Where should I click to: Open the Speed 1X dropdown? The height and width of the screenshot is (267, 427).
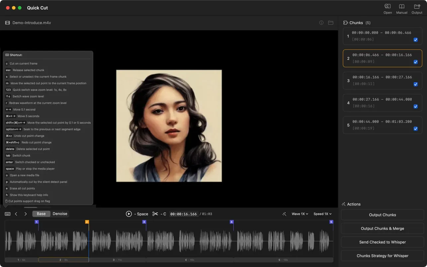(322, 214)
